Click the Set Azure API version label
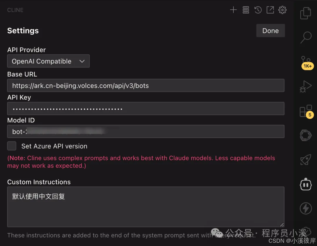317x246 pixels. (54, 146)
